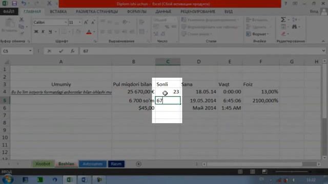Open the Формат cells dropdown
This screenshot has width=328, height=184.
pos(257,34)
